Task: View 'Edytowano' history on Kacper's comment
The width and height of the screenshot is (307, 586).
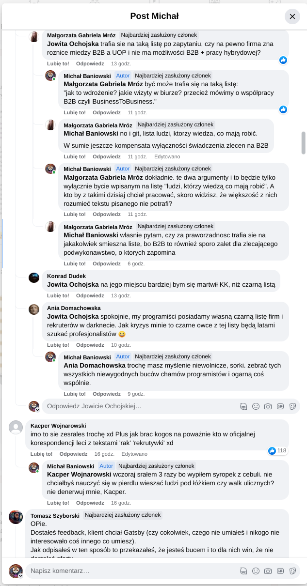Action: 134,454
